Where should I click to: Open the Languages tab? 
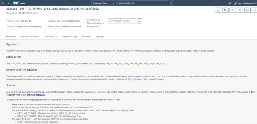(99, 36)
